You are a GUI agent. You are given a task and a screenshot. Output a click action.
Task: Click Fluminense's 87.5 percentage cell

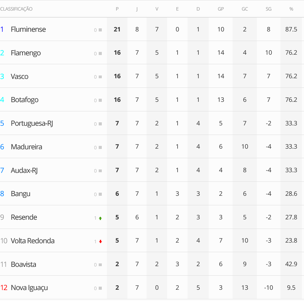point(291,29)
